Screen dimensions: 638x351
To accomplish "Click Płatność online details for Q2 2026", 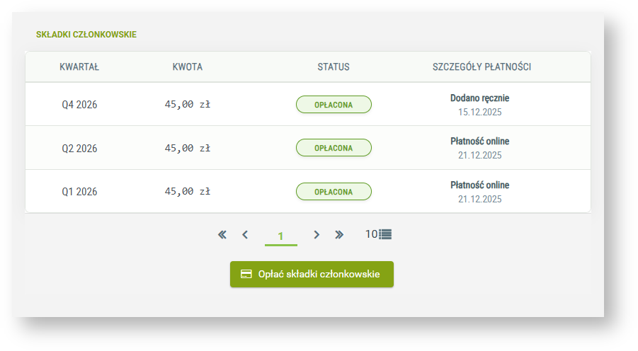I will click(x=479, y=142).
